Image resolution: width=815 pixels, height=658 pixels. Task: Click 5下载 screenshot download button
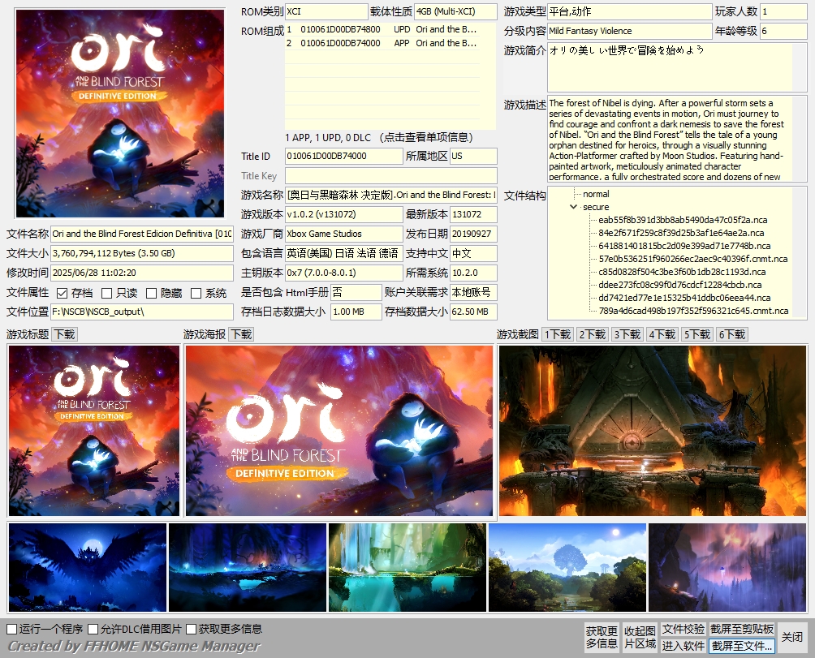(697, 334)
